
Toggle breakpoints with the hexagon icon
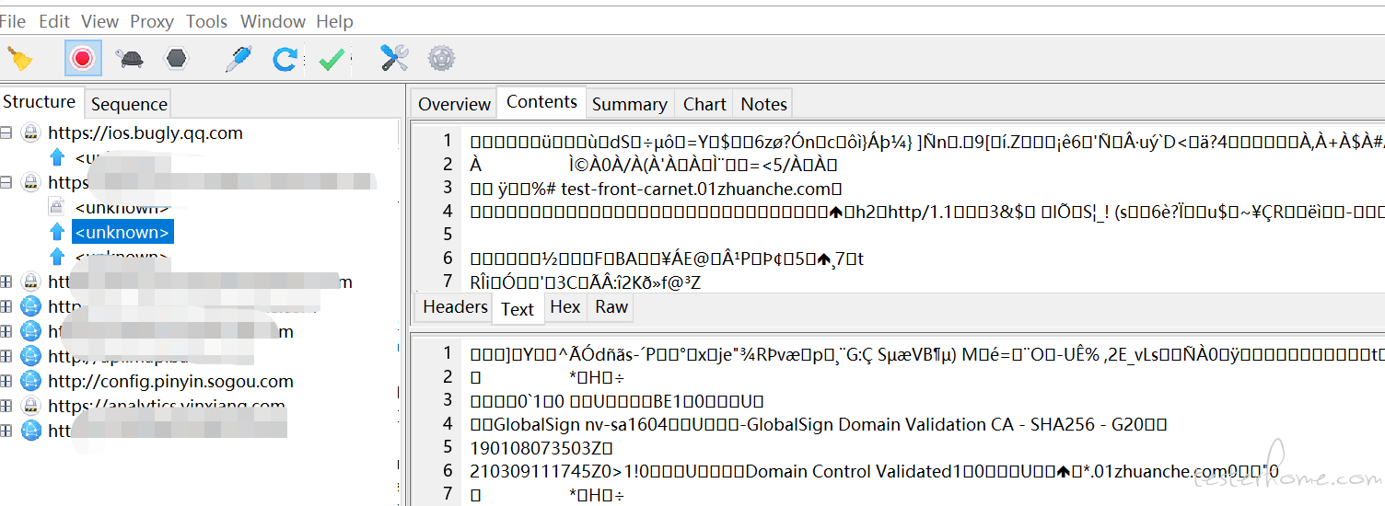[x=176, y=59]
